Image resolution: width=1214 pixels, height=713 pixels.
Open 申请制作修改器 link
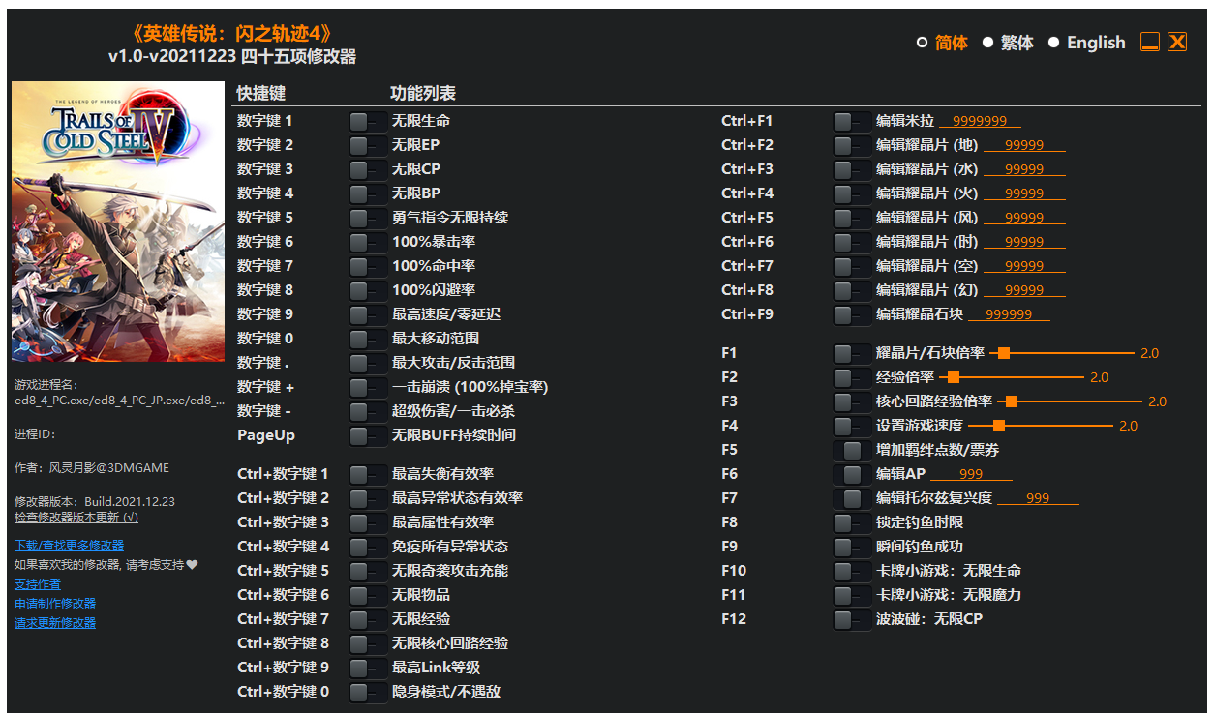click(x=55, y=604)
